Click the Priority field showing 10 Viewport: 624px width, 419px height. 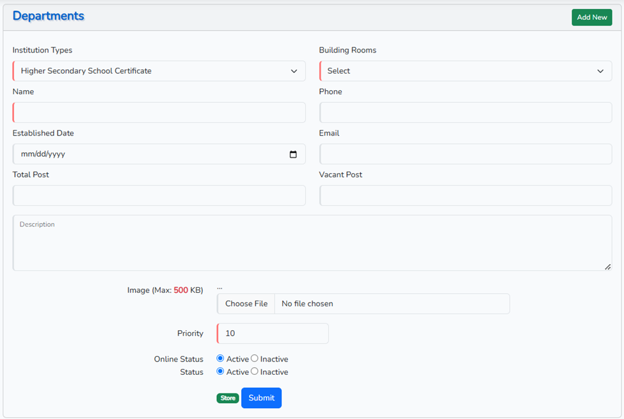coord(273,333)
